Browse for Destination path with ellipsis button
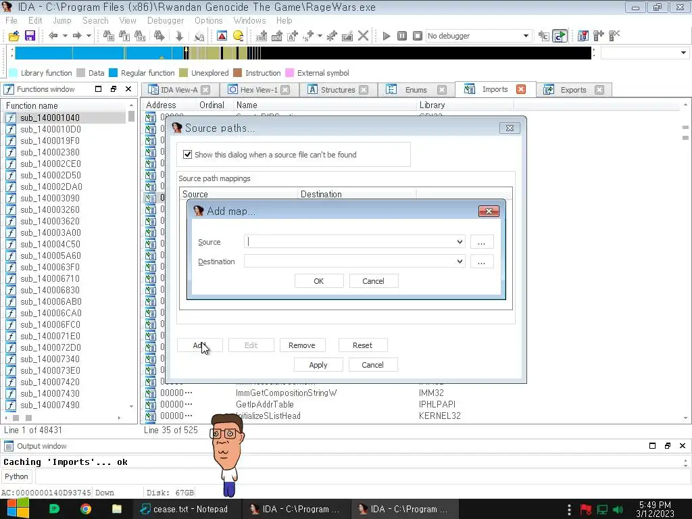The height and width of the screenshot is (519, 692). (481, 262)
